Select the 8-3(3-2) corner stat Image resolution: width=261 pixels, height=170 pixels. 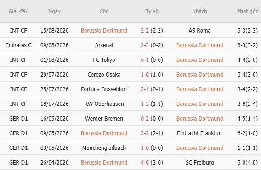point(248,45)
